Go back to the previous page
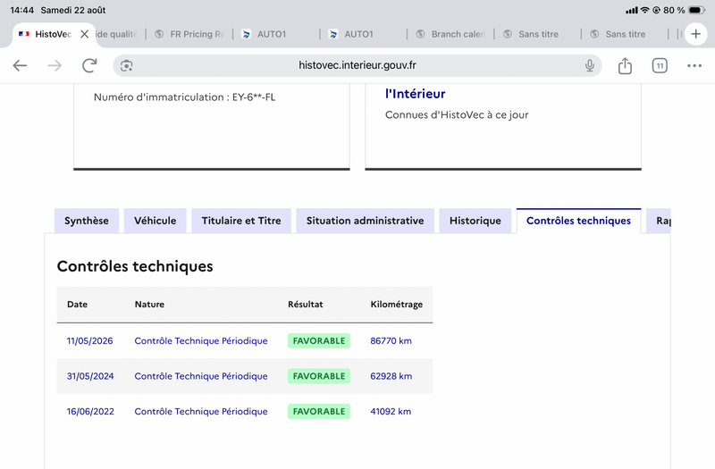715x469 pixels. (20, 65)
